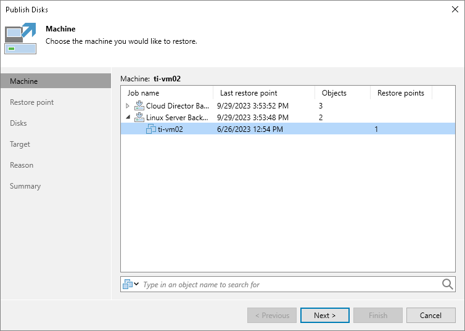The height and width of the screenshot is (331, 465).
Task: Click the disabled Finish button
Action: 378,316
